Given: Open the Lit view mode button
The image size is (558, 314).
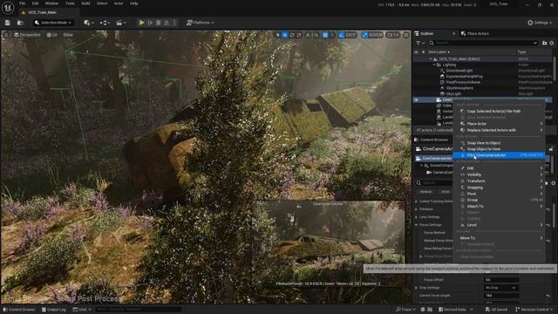Looking at the screenshot, I should tap(52, 35).
